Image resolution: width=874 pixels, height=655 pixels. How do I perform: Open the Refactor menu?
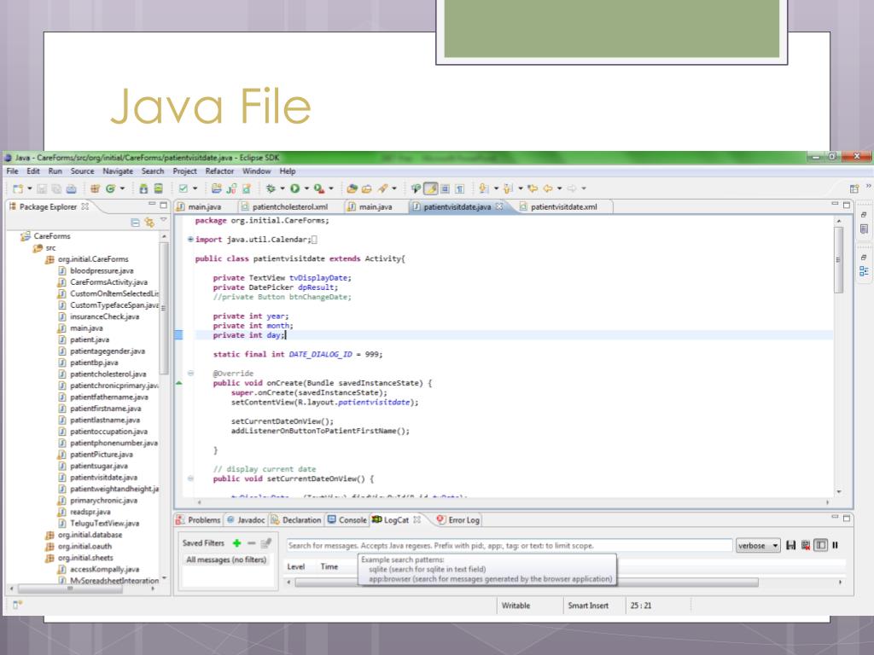point(219,171)
